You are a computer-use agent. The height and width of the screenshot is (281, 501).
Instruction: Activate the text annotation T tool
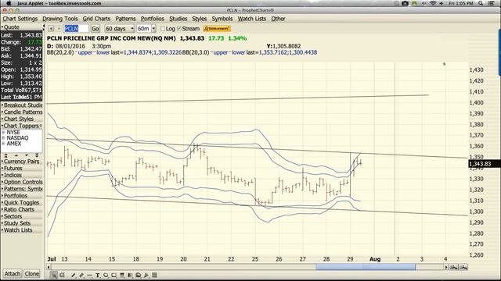97,275
